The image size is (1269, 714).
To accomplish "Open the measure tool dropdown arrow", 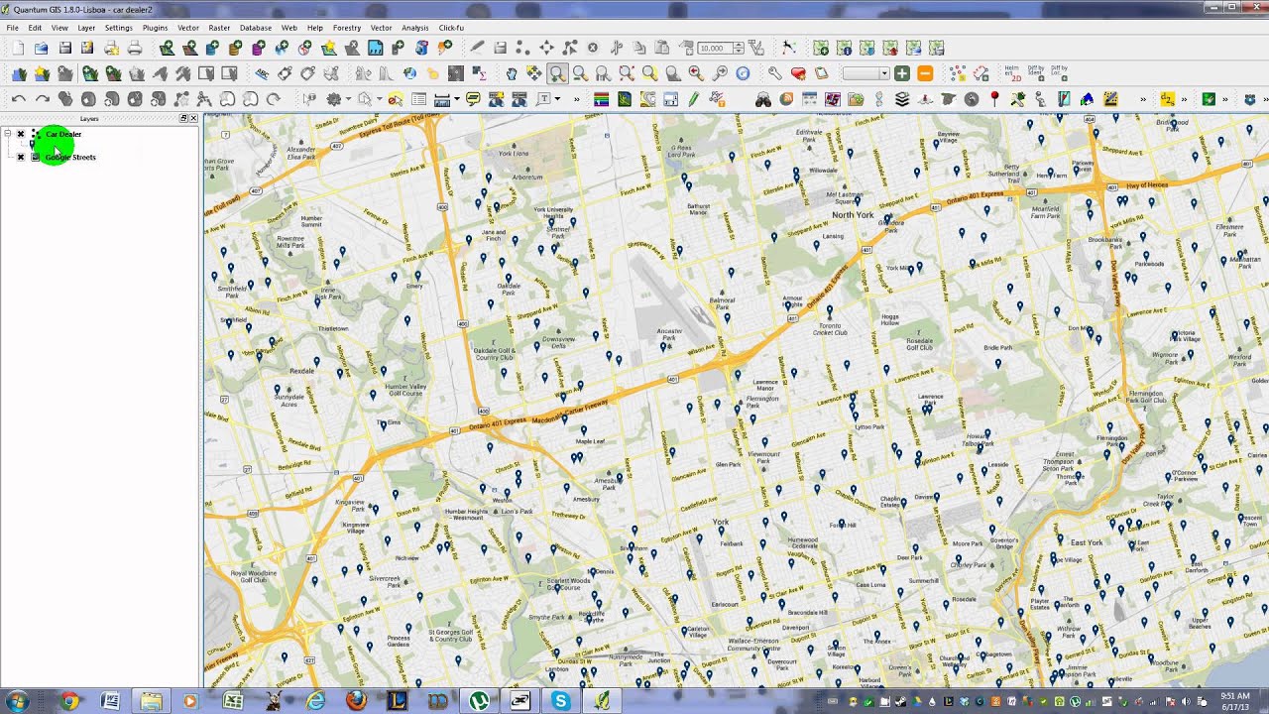I will pos(456,99).
